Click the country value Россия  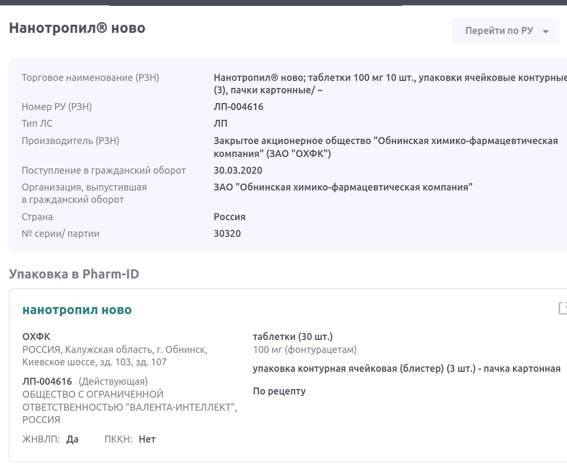[229, 217]
